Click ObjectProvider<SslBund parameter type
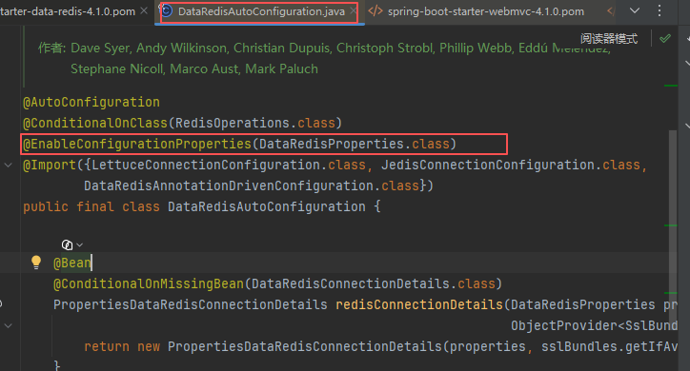690x371 pixels. 594,325
